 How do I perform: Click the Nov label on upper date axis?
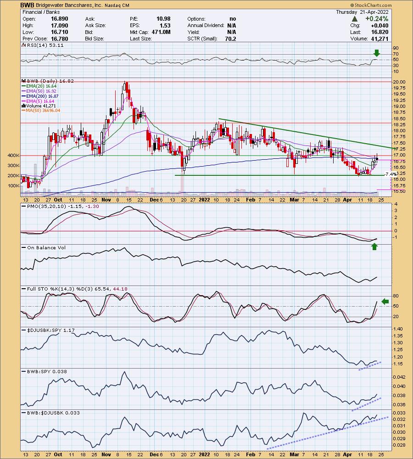point(106,200)
